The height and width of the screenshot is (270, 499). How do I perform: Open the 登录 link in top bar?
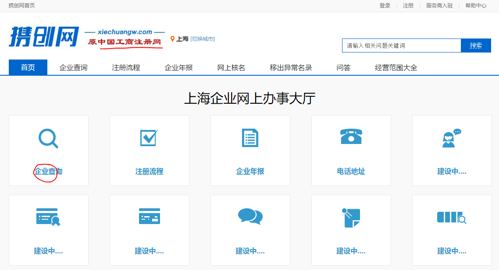click(x=385, y=5)
